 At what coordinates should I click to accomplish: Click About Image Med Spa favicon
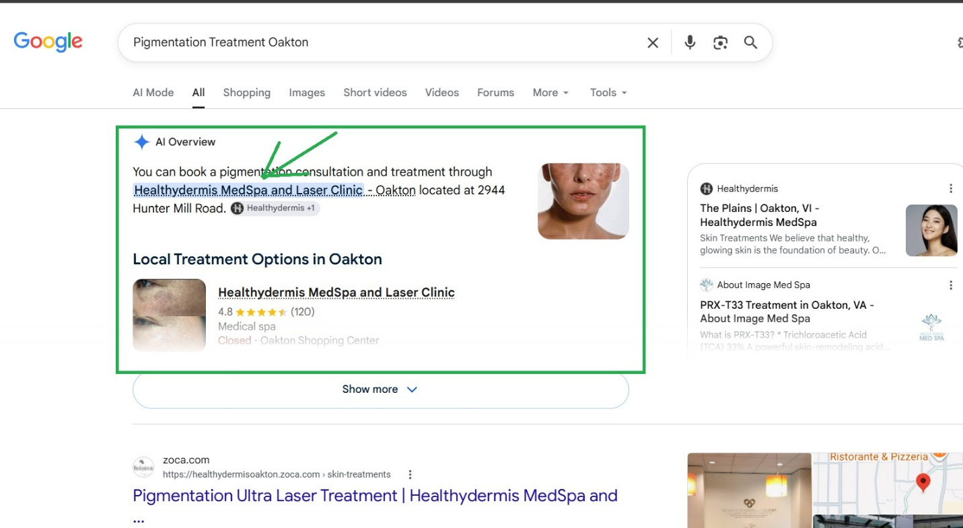coord(706,285)
